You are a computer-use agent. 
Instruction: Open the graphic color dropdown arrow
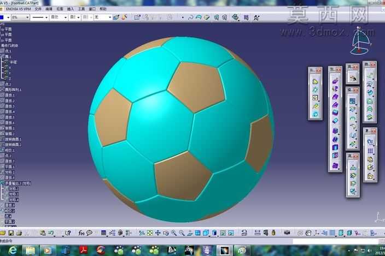pyautogui.click(x=8, y=17)
